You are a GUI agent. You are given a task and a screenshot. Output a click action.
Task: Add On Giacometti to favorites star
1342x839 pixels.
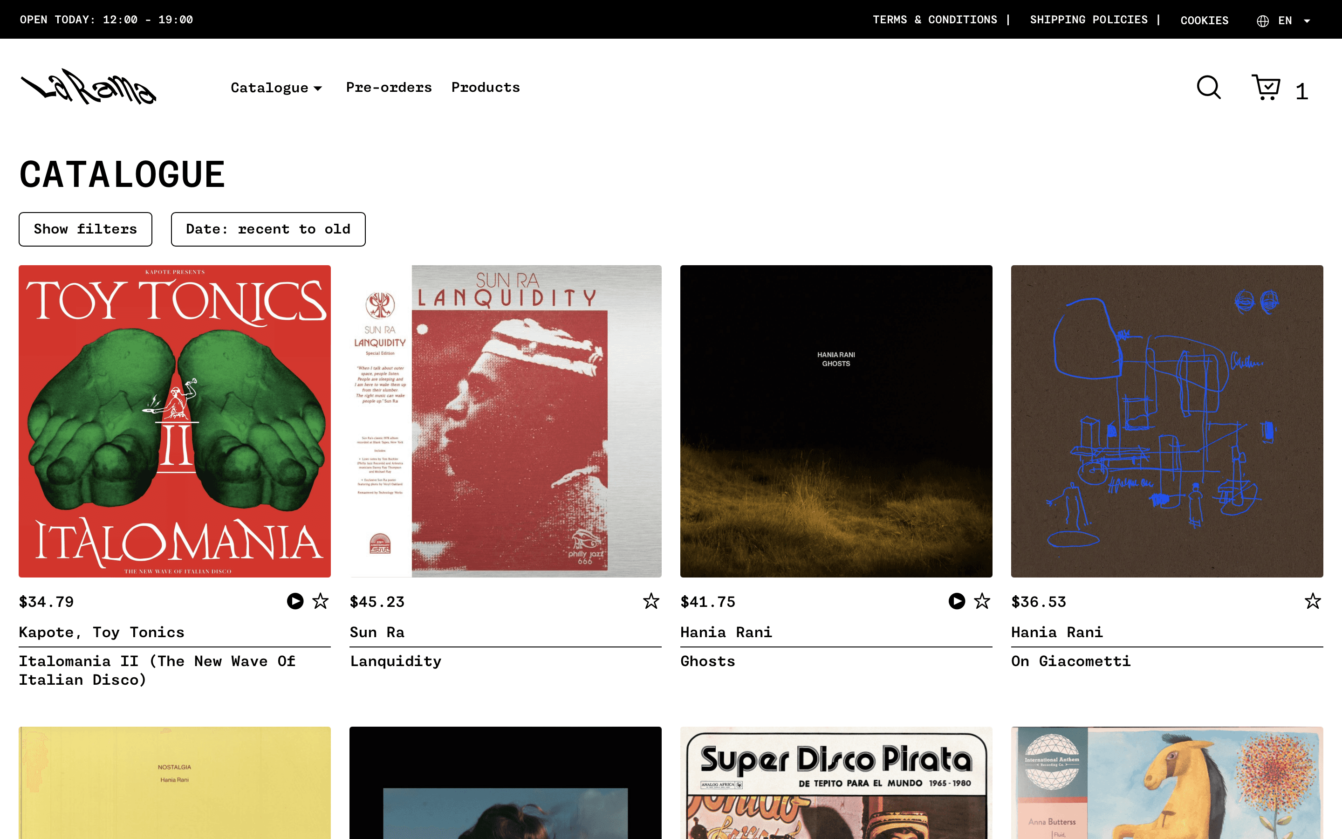pos(1313,601)
